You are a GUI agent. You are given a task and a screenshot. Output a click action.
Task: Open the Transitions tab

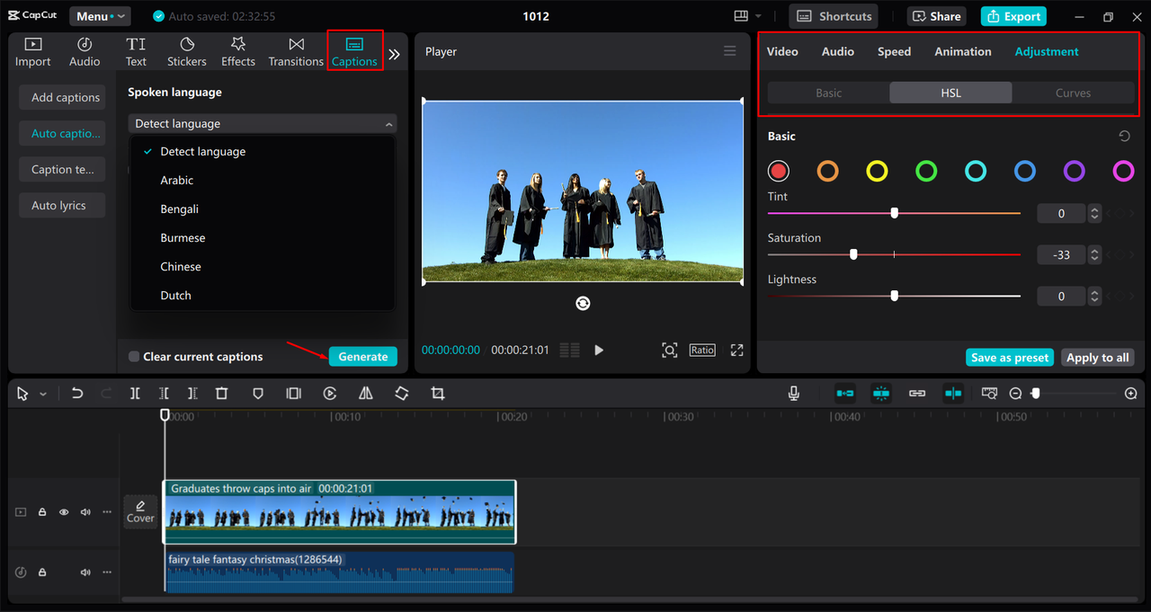coord(296,52)
